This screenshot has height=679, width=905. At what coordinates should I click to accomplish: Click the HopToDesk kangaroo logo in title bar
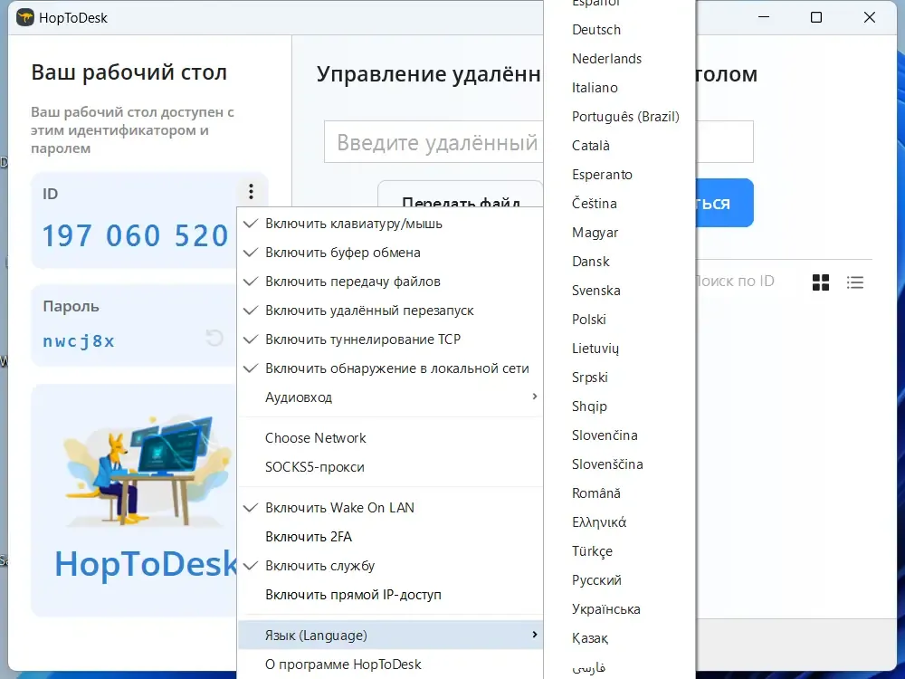[x=24, y=17]
